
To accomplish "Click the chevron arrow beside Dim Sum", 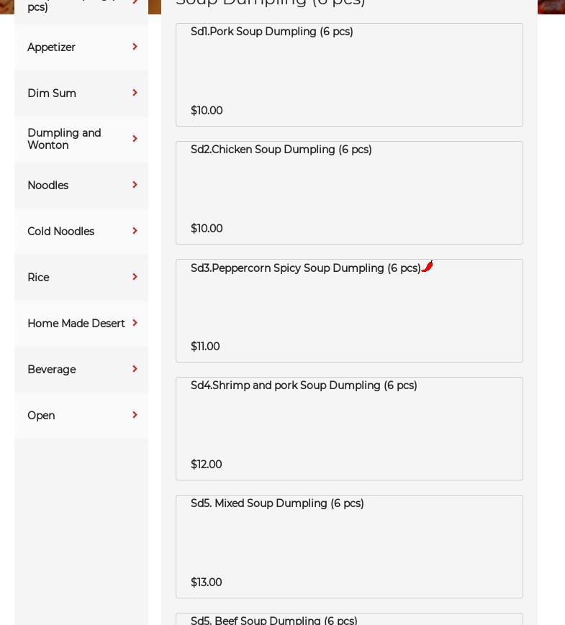I will 135,93.
